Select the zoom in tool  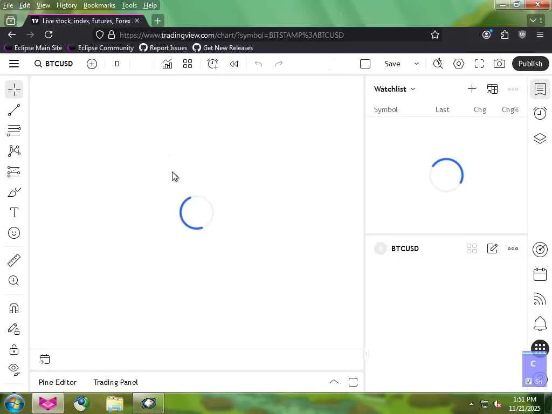pos(13,280)
